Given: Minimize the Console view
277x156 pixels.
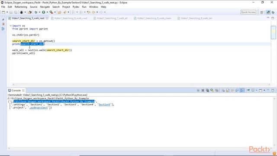Looking at the screenshot, I should click(268, 90).
